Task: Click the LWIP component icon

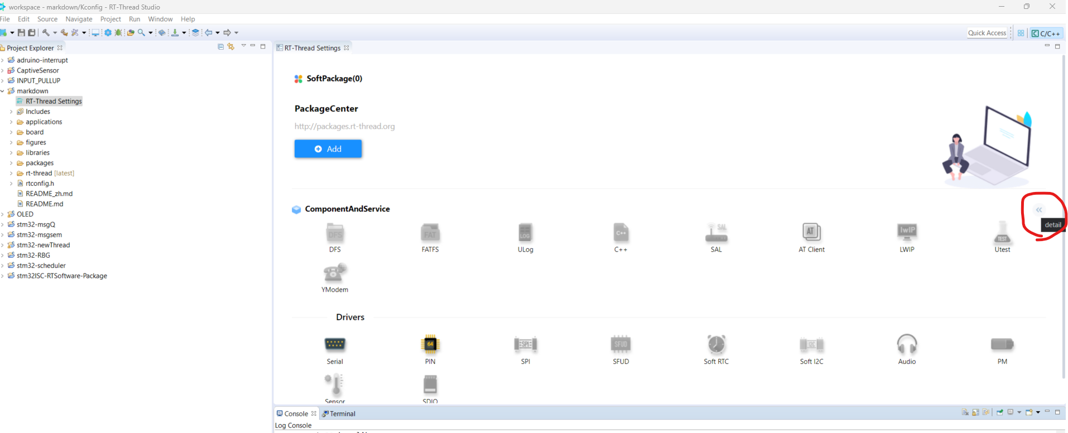Action: [x=907, y=232]
